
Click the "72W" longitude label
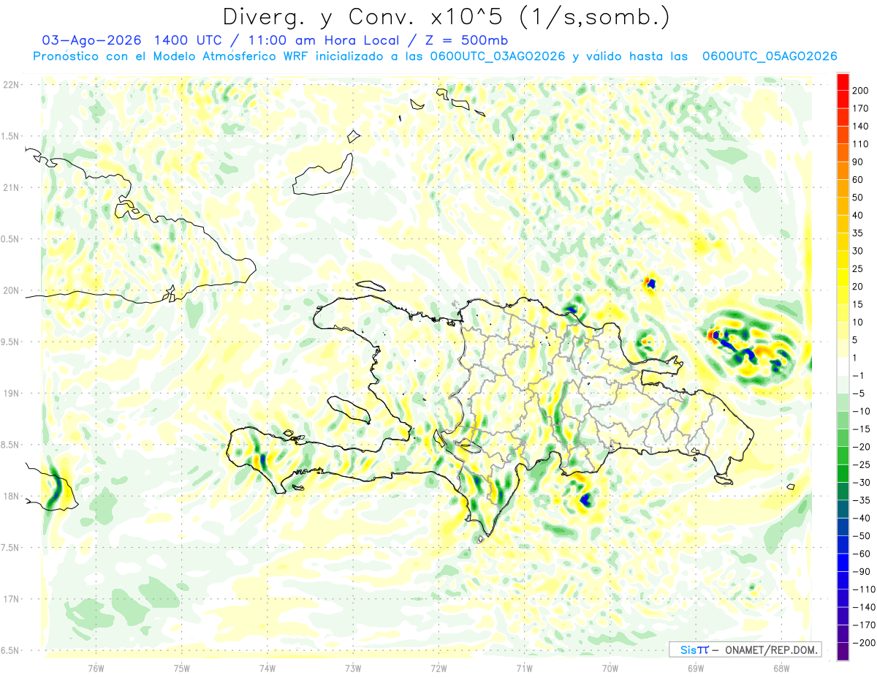click(x=438, y=667)
